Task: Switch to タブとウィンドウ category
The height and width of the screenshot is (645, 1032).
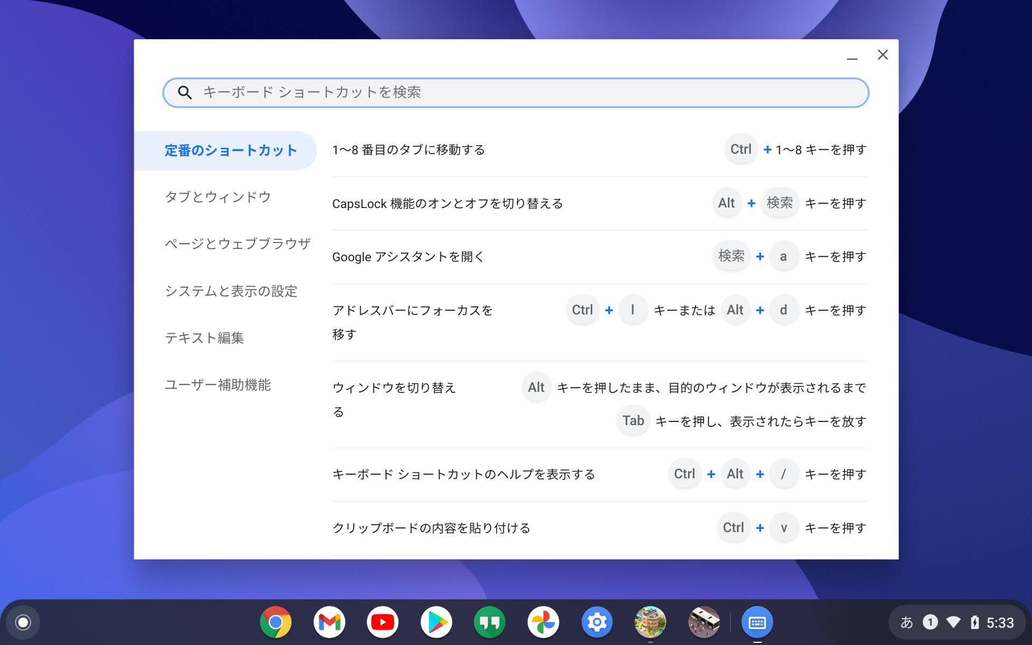Action: coord(218,197)
